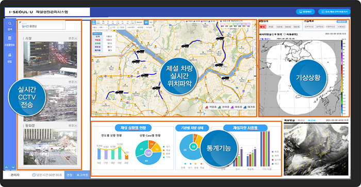Open the 시설물정보 facility info sidebar icon
The width and height of the screenshot is (361, 187).
coord(10,39)
